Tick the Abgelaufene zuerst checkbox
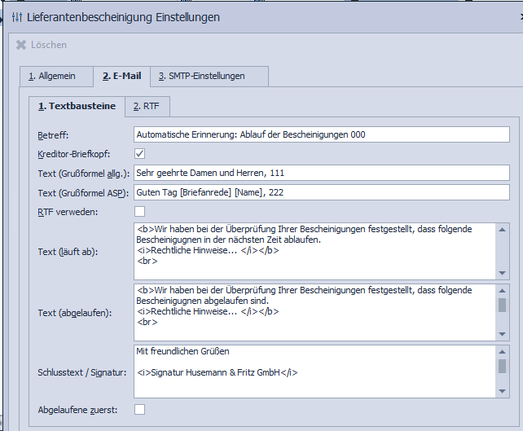Screen dimensions: 523x431 (139, 409)
